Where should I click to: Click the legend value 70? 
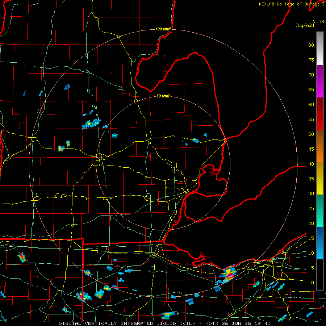[x=311, y=75]
